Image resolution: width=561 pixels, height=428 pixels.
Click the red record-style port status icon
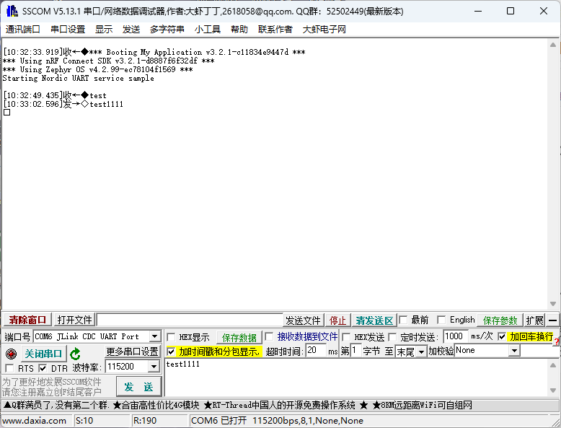[12, 354]
